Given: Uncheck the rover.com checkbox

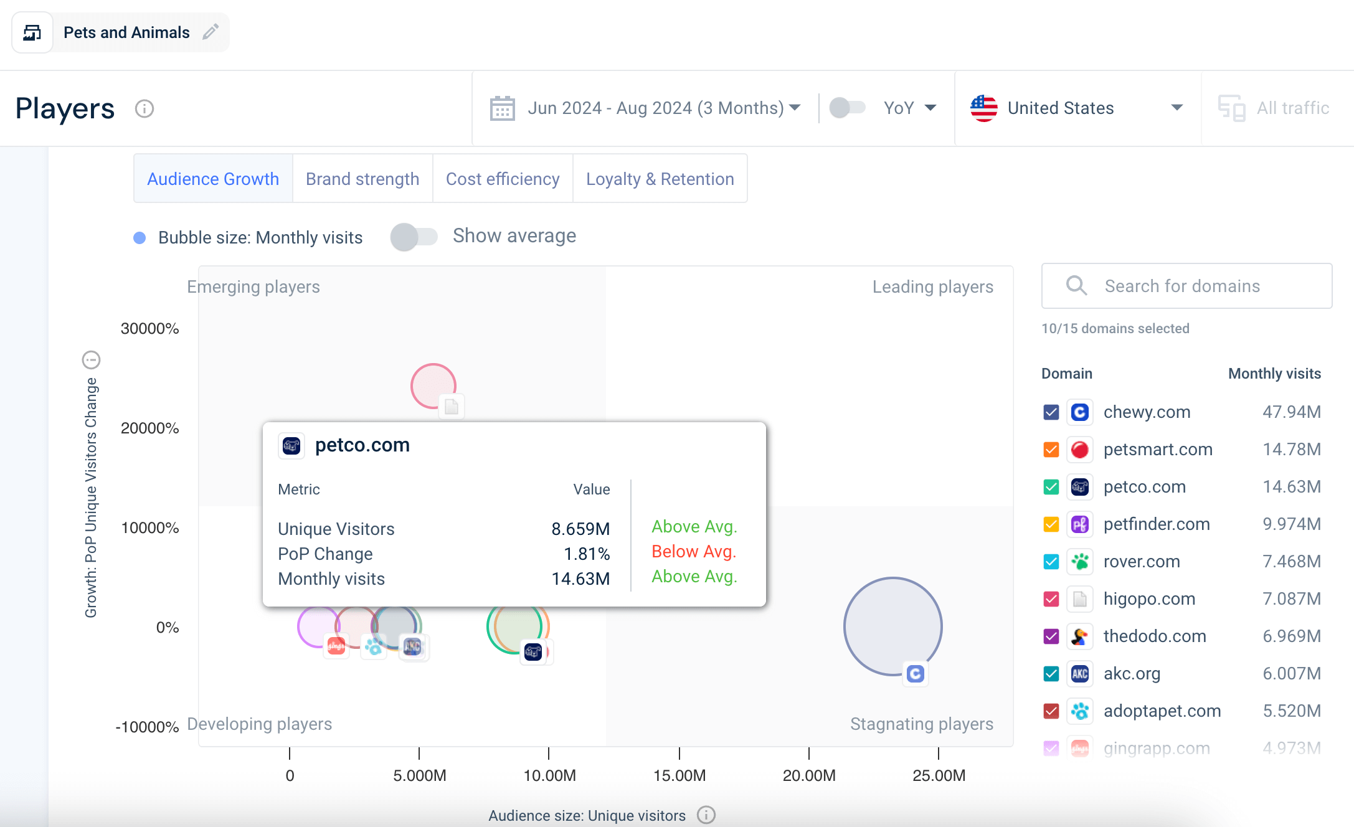Looking at the screenshot, I should point(1051,562).
